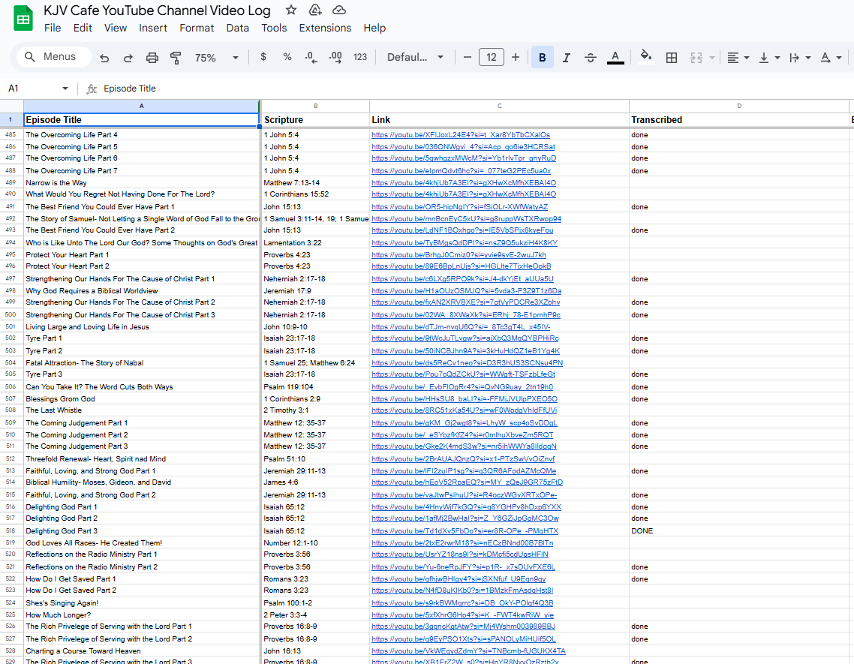Toggle strikethrough formatting
This screenshot has height=664, width=854.
tap(591, 57)
